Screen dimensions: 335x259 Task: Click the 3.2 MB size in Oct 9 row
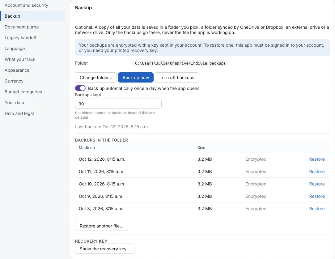pos(205,196)
